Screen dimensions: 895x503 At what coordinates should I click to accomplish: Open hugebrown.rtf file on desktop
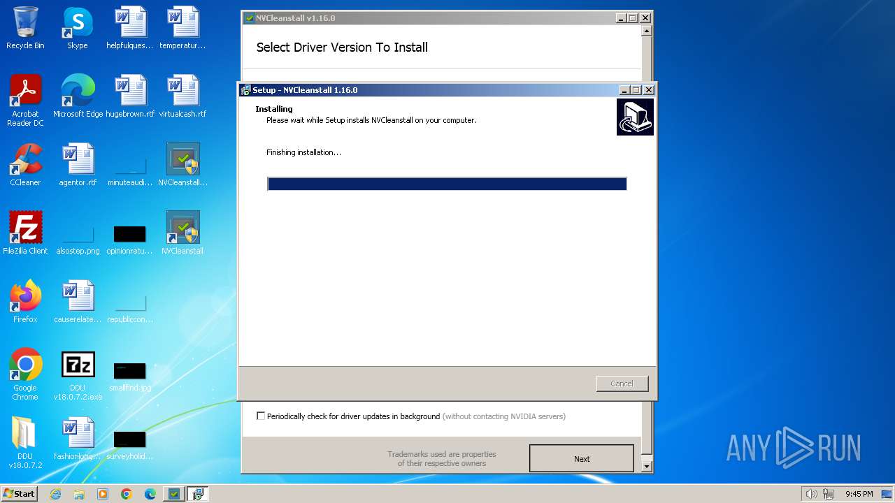pyautogui.click(x=130, y=96)
